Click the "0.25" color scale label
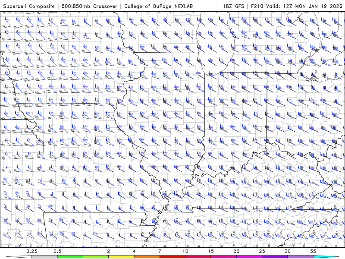Viewport: 345px width, 259px height. coord(32,251)
